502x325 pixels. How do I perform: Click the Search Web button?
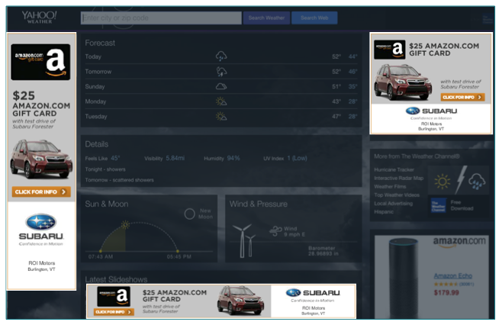[x=314, y=18]
